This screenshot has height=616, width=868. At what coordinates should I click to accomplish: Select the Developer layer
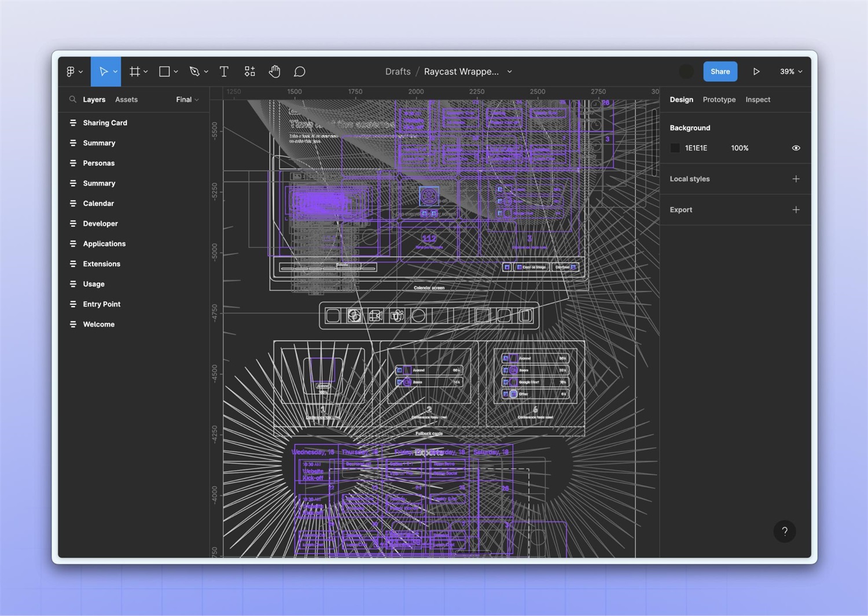point(134,223)
